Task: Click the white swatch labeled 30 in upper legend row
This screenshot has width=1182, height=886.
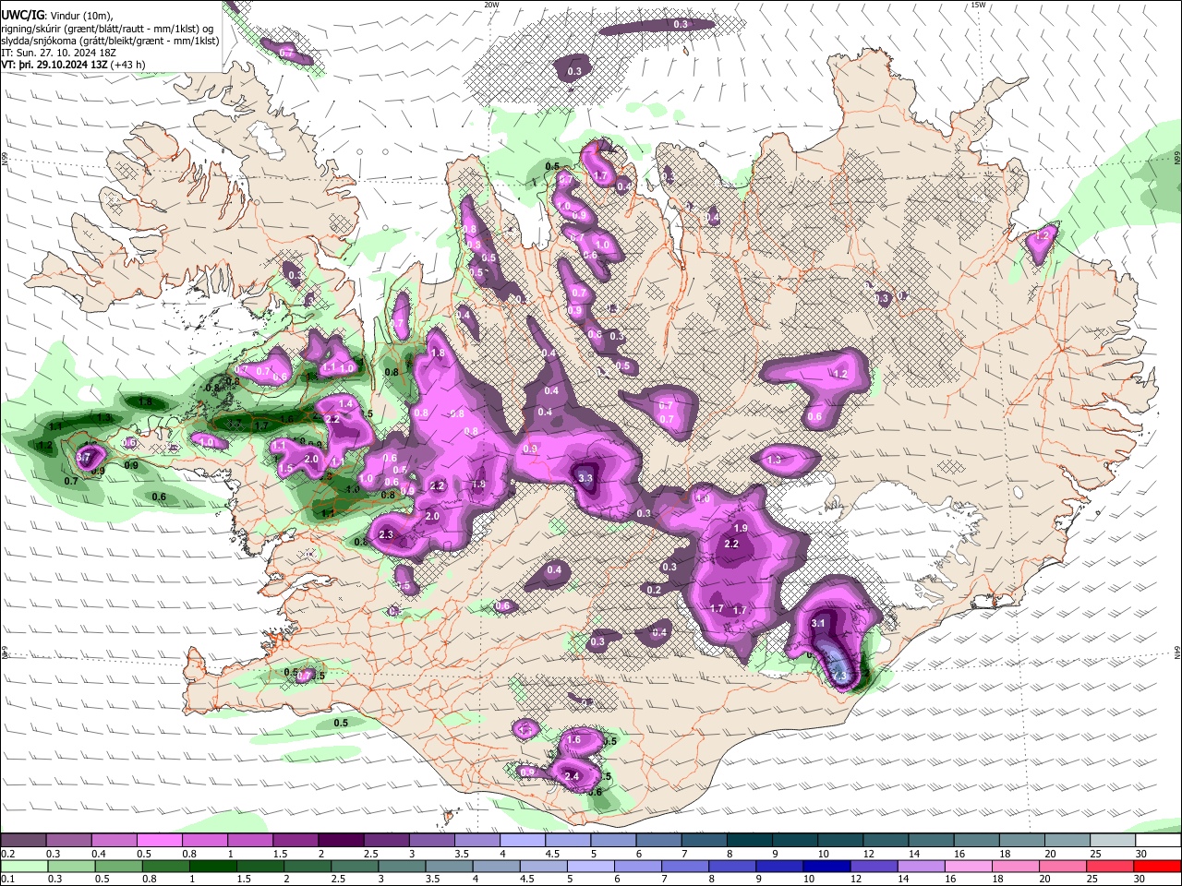Action: [x=1158, y=841]
